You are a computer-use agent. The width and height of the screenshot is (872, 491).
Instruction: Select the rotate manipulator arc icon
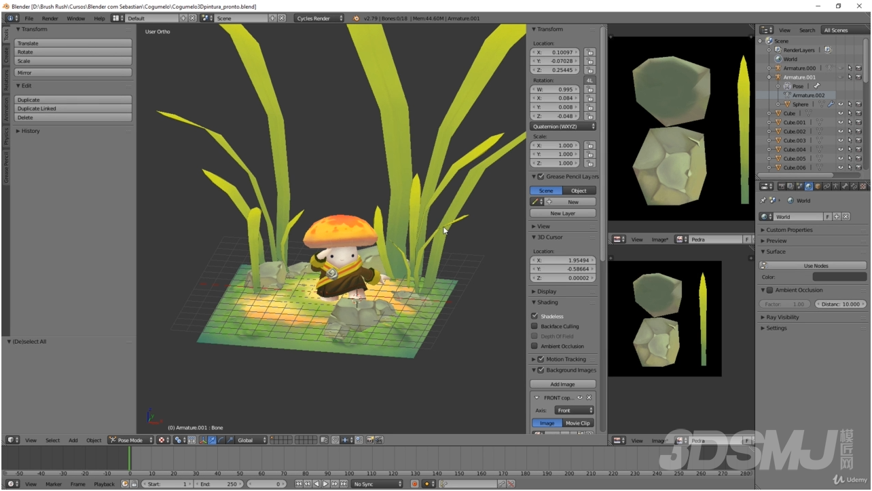(221, 440)
